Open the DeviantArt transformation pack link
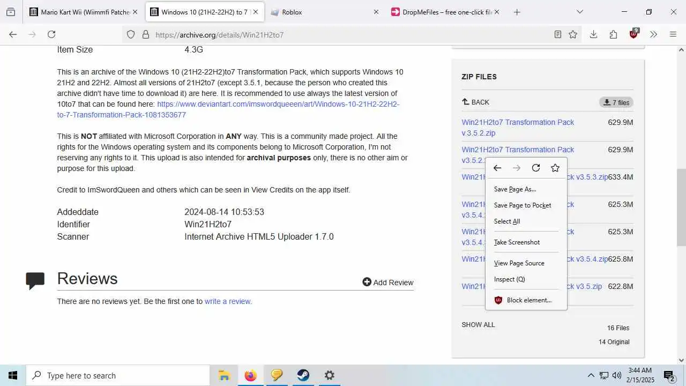The image size is (686, 386). (228, 109)
